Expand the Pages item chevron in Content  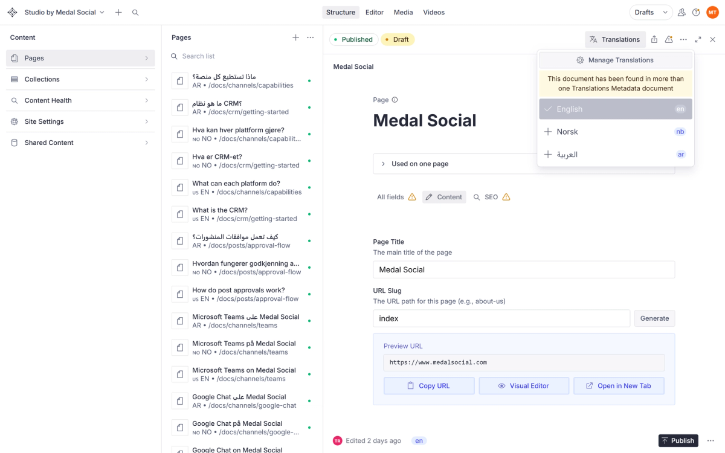pos(147,58)
